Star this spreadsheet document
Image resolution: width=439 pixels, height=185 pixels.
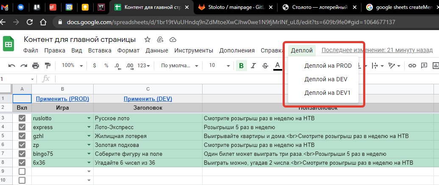pos(147,39)
